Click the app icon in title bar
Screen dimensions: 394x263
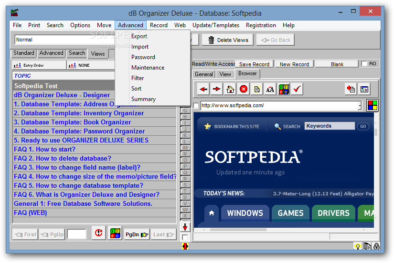pos(14,12)
